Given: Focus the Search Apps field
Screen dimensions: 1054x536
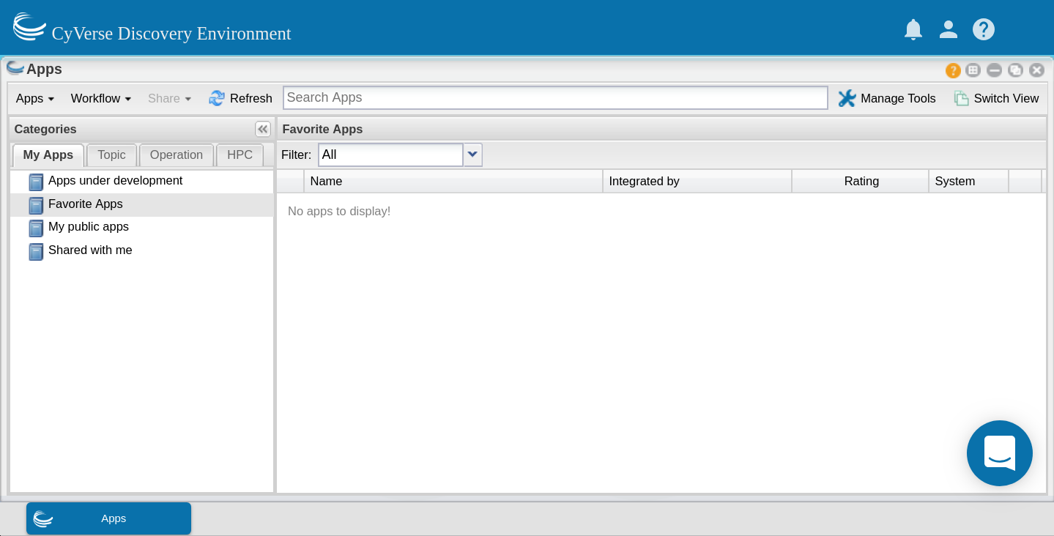Looking at the screenshot, I should pos(555,97).
